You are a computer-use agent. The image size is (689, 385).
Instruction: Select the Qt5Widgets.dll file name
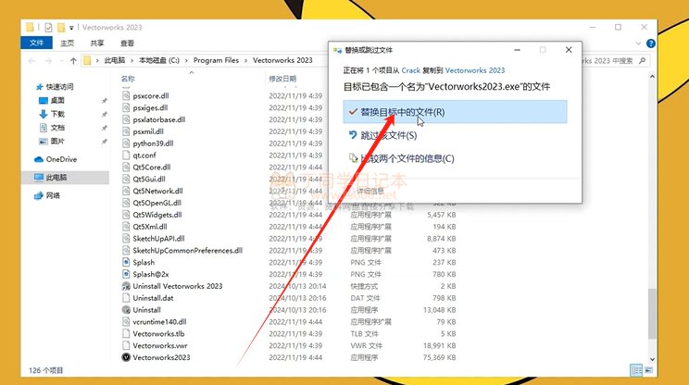coord(157,215)
